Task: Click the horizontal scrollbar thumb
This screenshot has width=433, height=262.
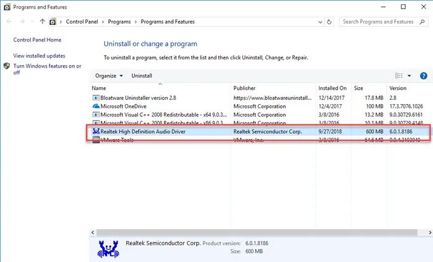Action: pyautogui.click(x=257, y=232)
